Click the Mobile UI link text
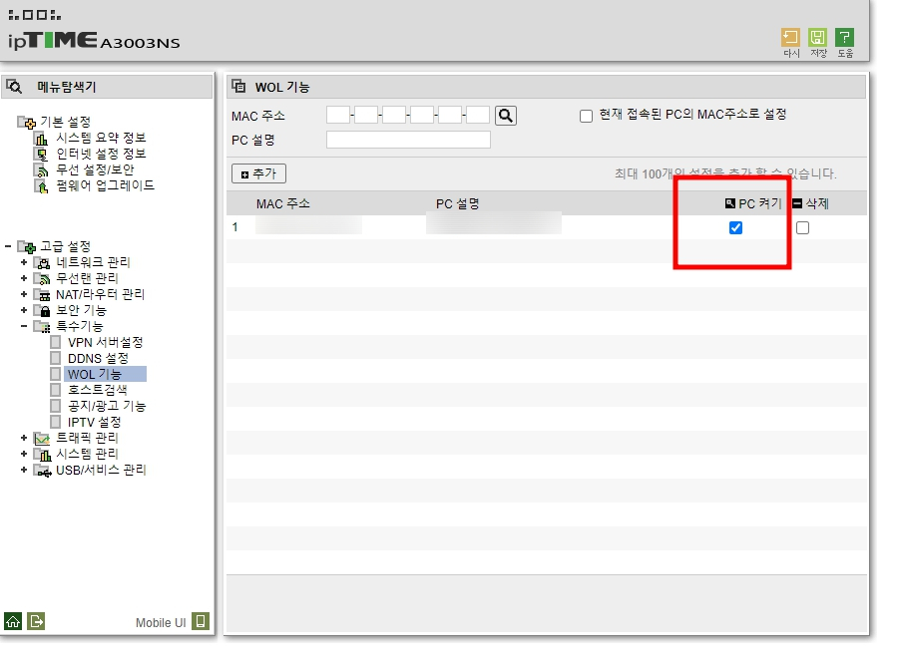 (161, 622)
